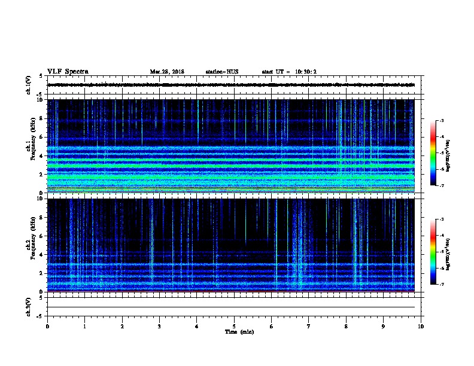Click the "Time (min)" axis title
Viewport: 474px width, 366px height.
click(239, 332)
